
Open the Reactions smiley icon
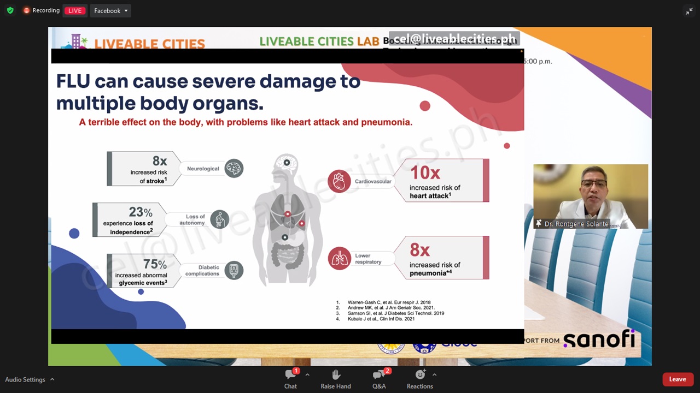coord(419,375)
